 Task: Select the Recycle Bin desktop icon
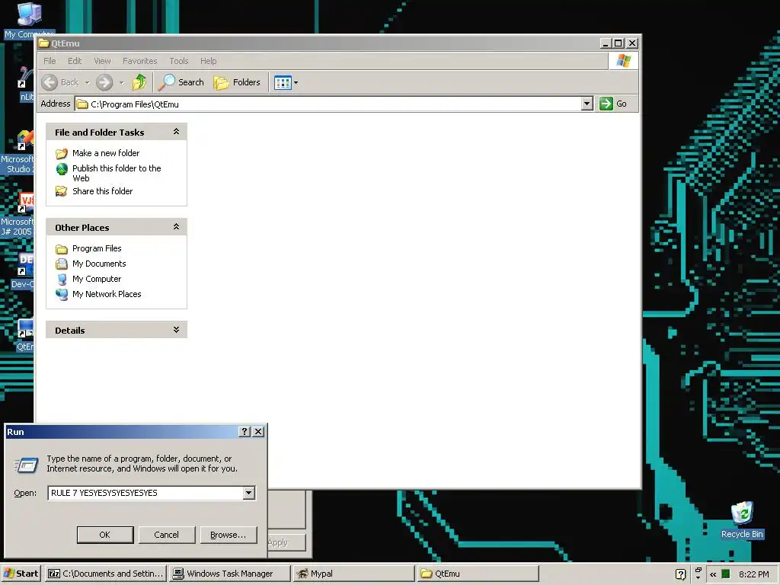(x=742, y=519)
